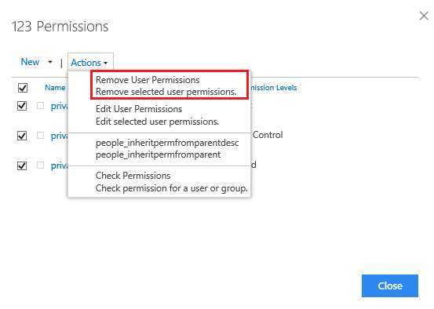The image size is (434, 309).
Task: Click the 'Control' permission level text
Action: (x=268, y=135)
